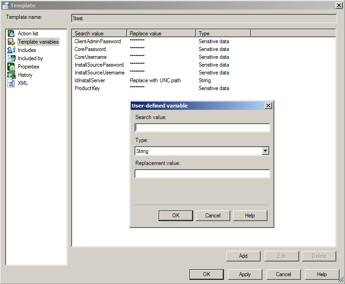The height and width of the screenshot is (284, 345).
Task: Click the Replacement value text field
Action: pyautogui.click(x=202, y=174)
